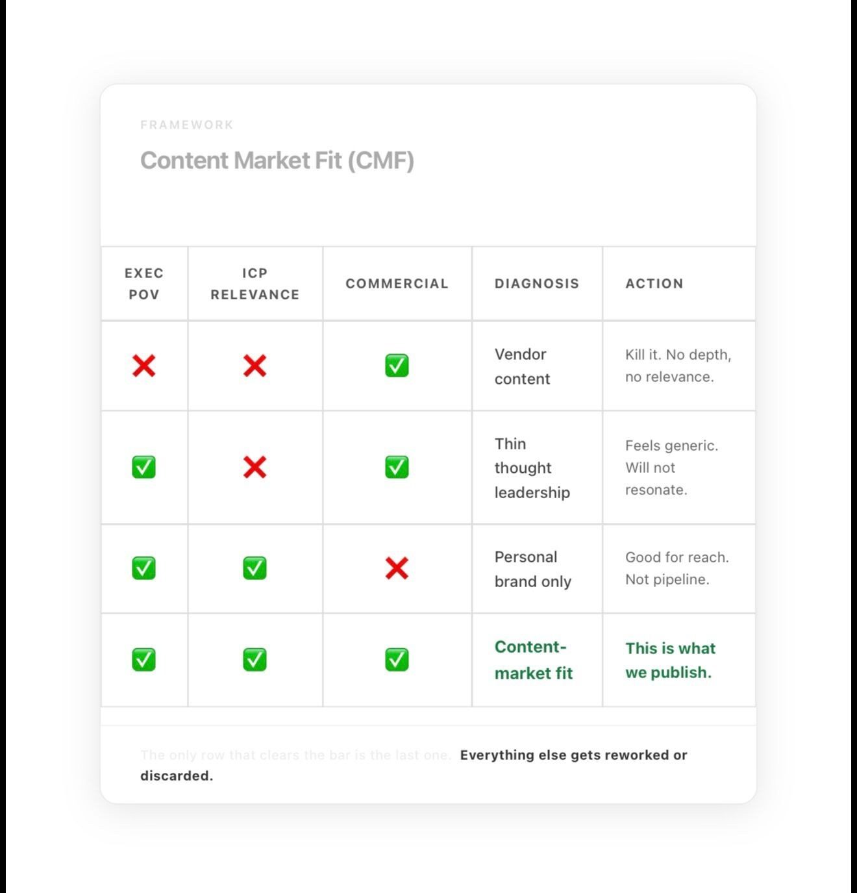Click the red X in Vendor content's ICP Relevance cell

[255, 366]
